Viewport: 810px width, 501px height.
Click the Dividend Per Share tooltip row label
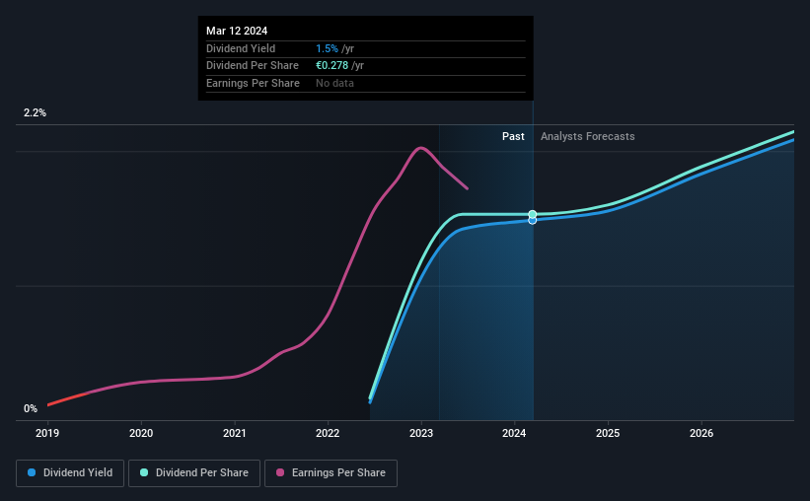[x=253, y=66]
